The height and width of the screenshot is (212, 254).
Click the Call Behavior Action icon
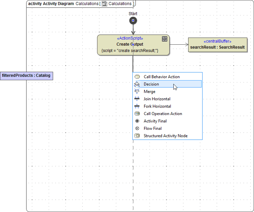pos(137,77)
